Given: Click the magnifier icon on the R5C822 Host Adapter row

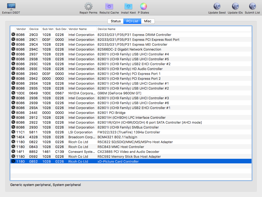Looking at the screenshot, I should [13, 142].
